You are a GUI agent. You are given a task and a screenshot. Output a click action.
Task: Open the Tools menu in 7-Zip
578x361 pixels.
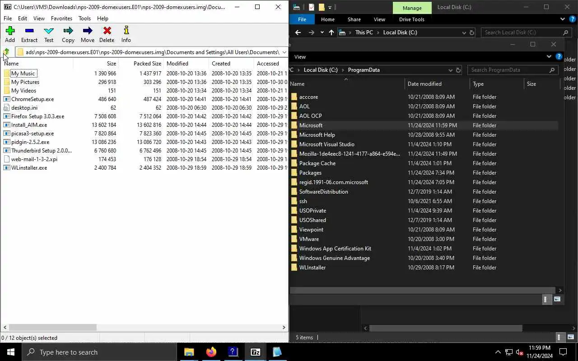click(x=84, y=19)
